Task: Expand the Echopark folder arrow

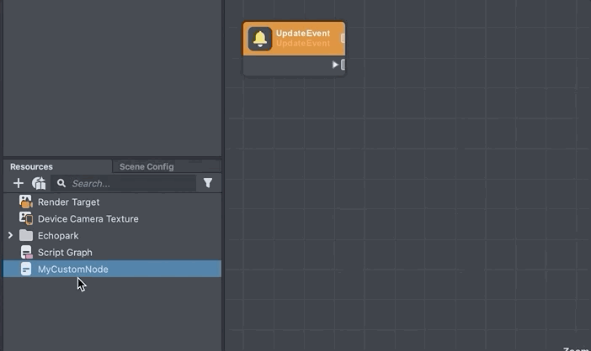Action: [10, 235]
